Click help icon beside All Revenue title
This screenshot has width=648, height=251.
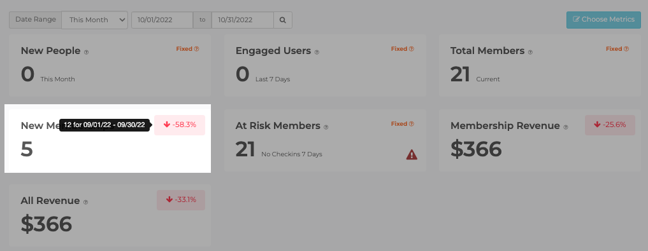point(85,202)
